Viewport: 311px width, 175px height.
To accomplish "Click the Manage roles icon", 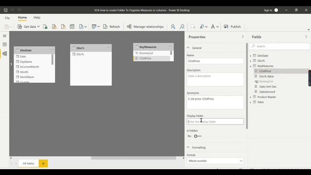I will 173,27.
